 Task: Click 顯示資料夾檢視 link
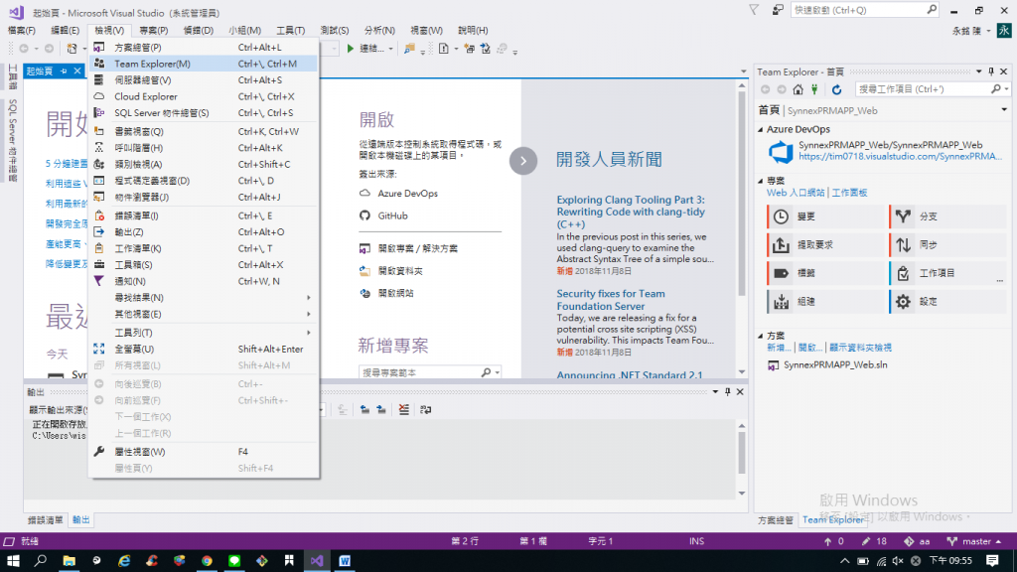[x=860, y=348]
